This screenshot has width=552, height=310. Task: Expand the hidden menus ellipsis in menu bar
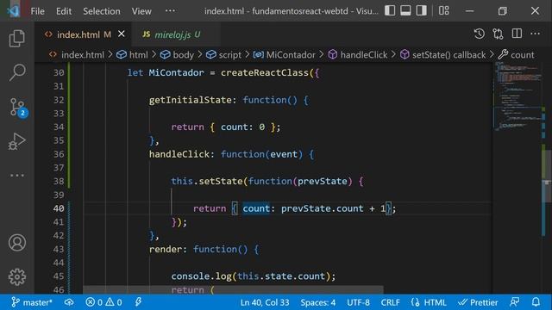(170, 11)
